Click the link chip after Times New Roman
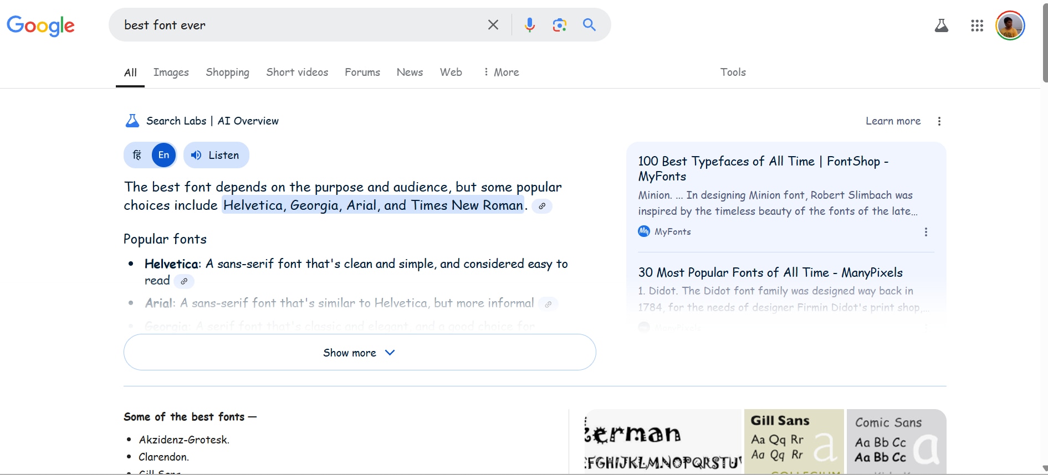The width and height of the screenshot is (1048, 475). point(542,206)
